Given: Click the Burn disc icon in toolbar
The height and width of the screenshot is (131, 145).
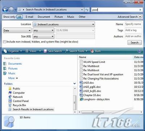Looking at the screenshot, I should [x=92, y=51].
